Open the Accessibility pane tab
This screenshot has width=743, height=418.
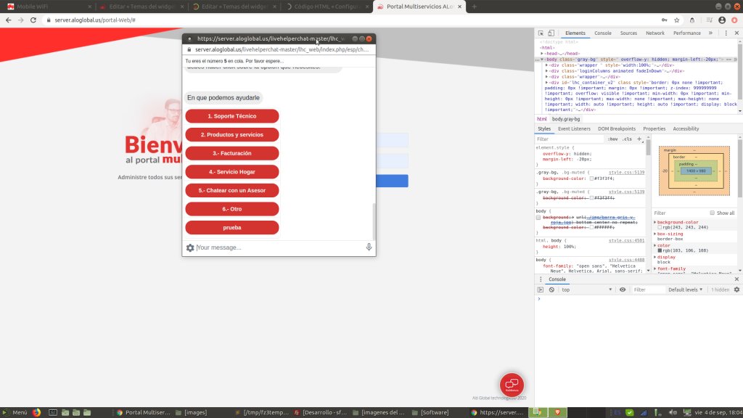(x=686, y=129)
